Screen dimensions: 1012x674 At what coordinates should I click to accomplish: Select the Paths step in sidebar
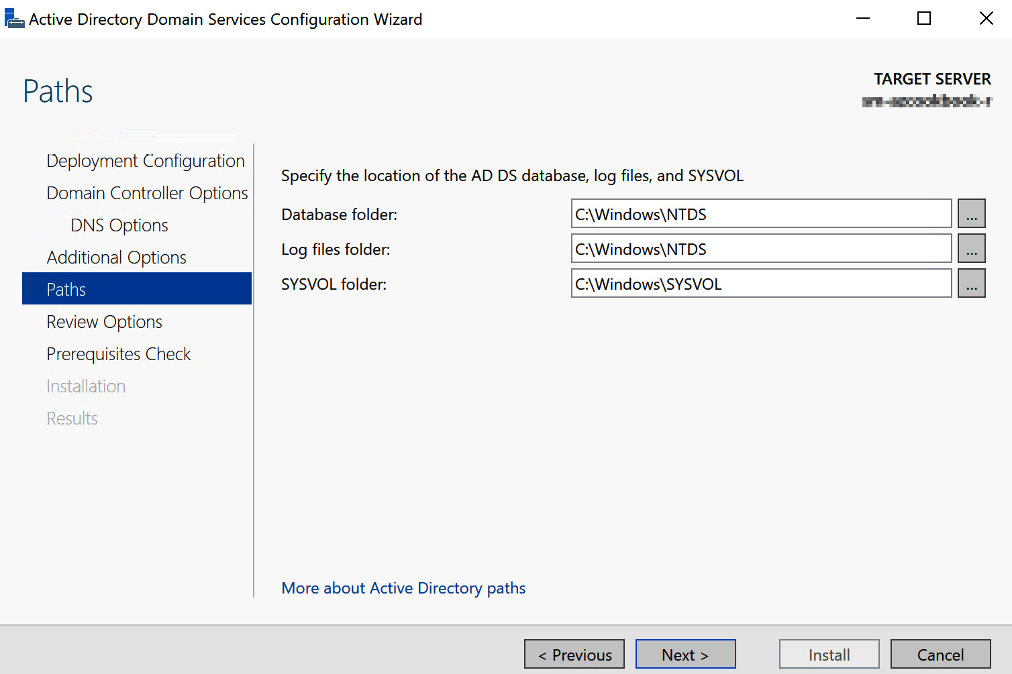[137, 289]
